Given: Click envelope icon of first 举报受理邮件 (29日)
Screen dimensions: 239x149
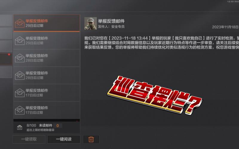Looking at the screenshot, I should coord(20,41).
